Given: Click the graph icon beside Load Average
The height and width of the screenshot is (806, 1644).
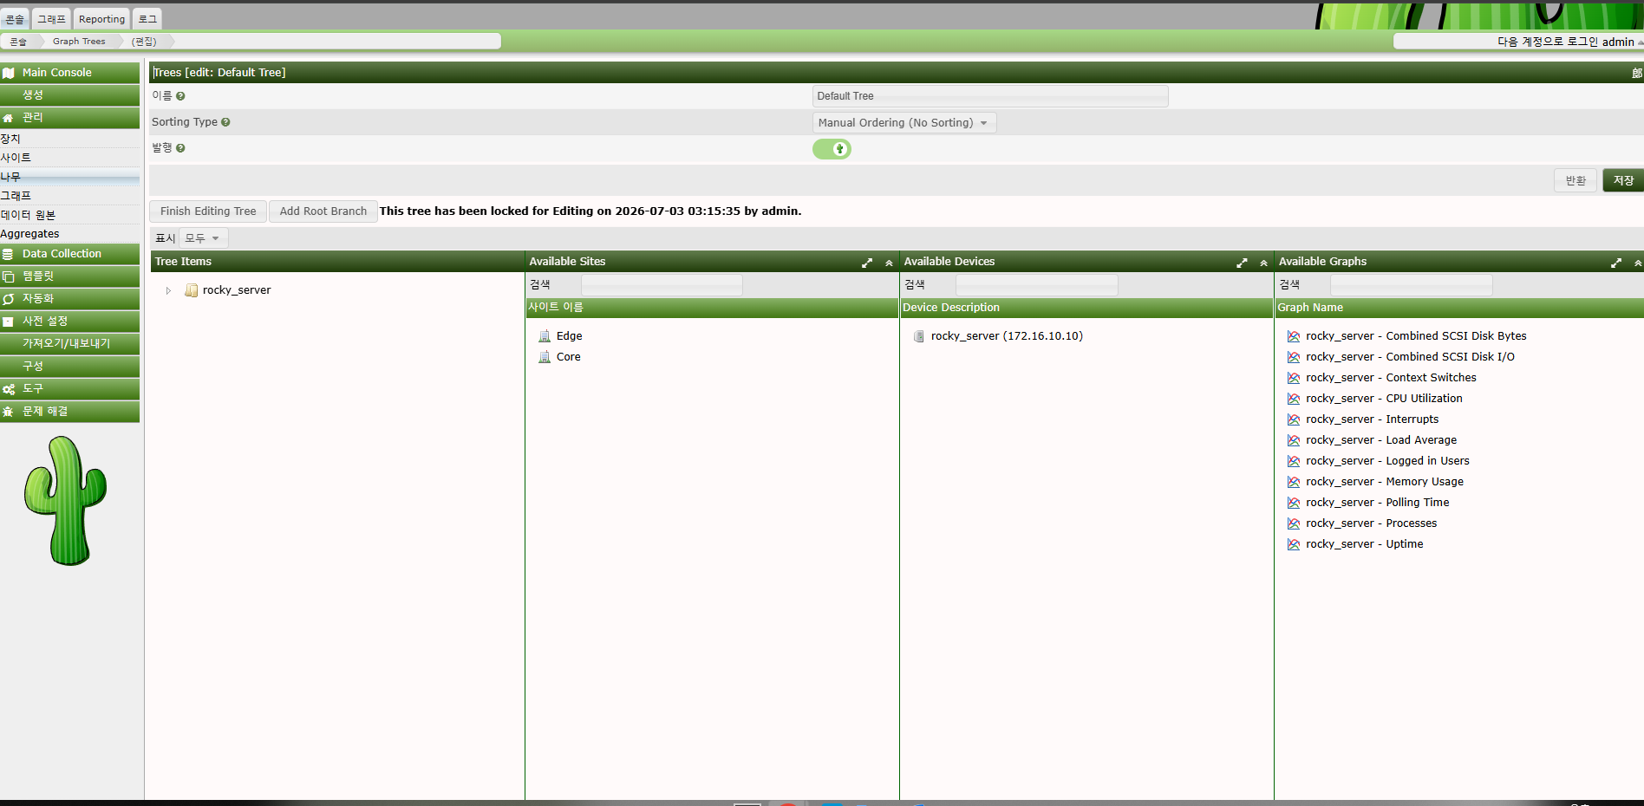Looking at the screenshot, I should coord(1294,440).
